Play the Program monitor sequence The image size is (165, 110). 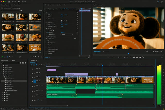(x=125, y=57)
